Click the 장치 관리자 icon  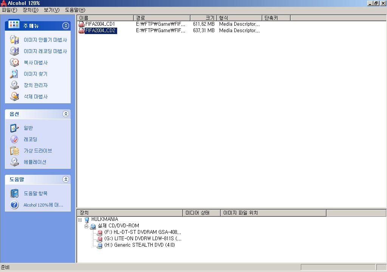coord(14,85)
